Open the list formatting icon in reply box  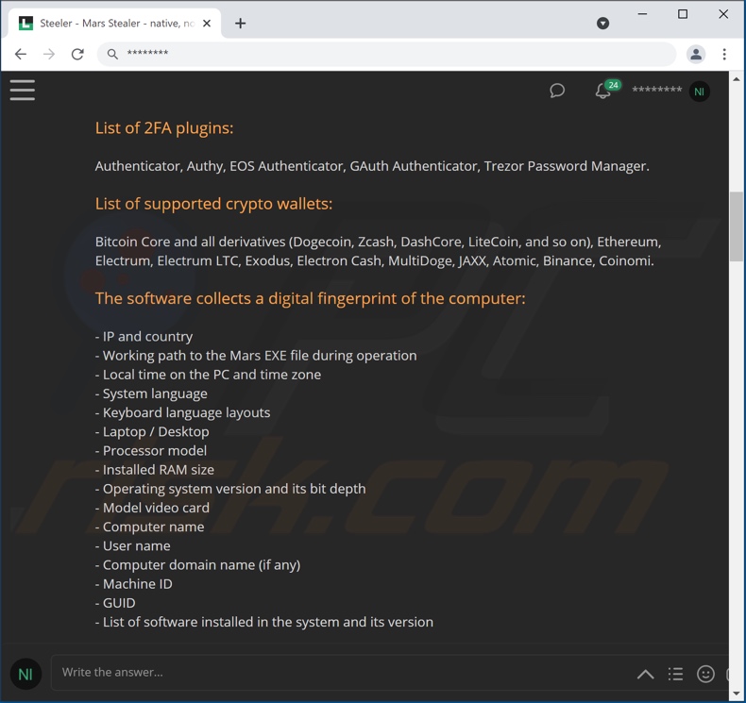(x=675, y=674)
